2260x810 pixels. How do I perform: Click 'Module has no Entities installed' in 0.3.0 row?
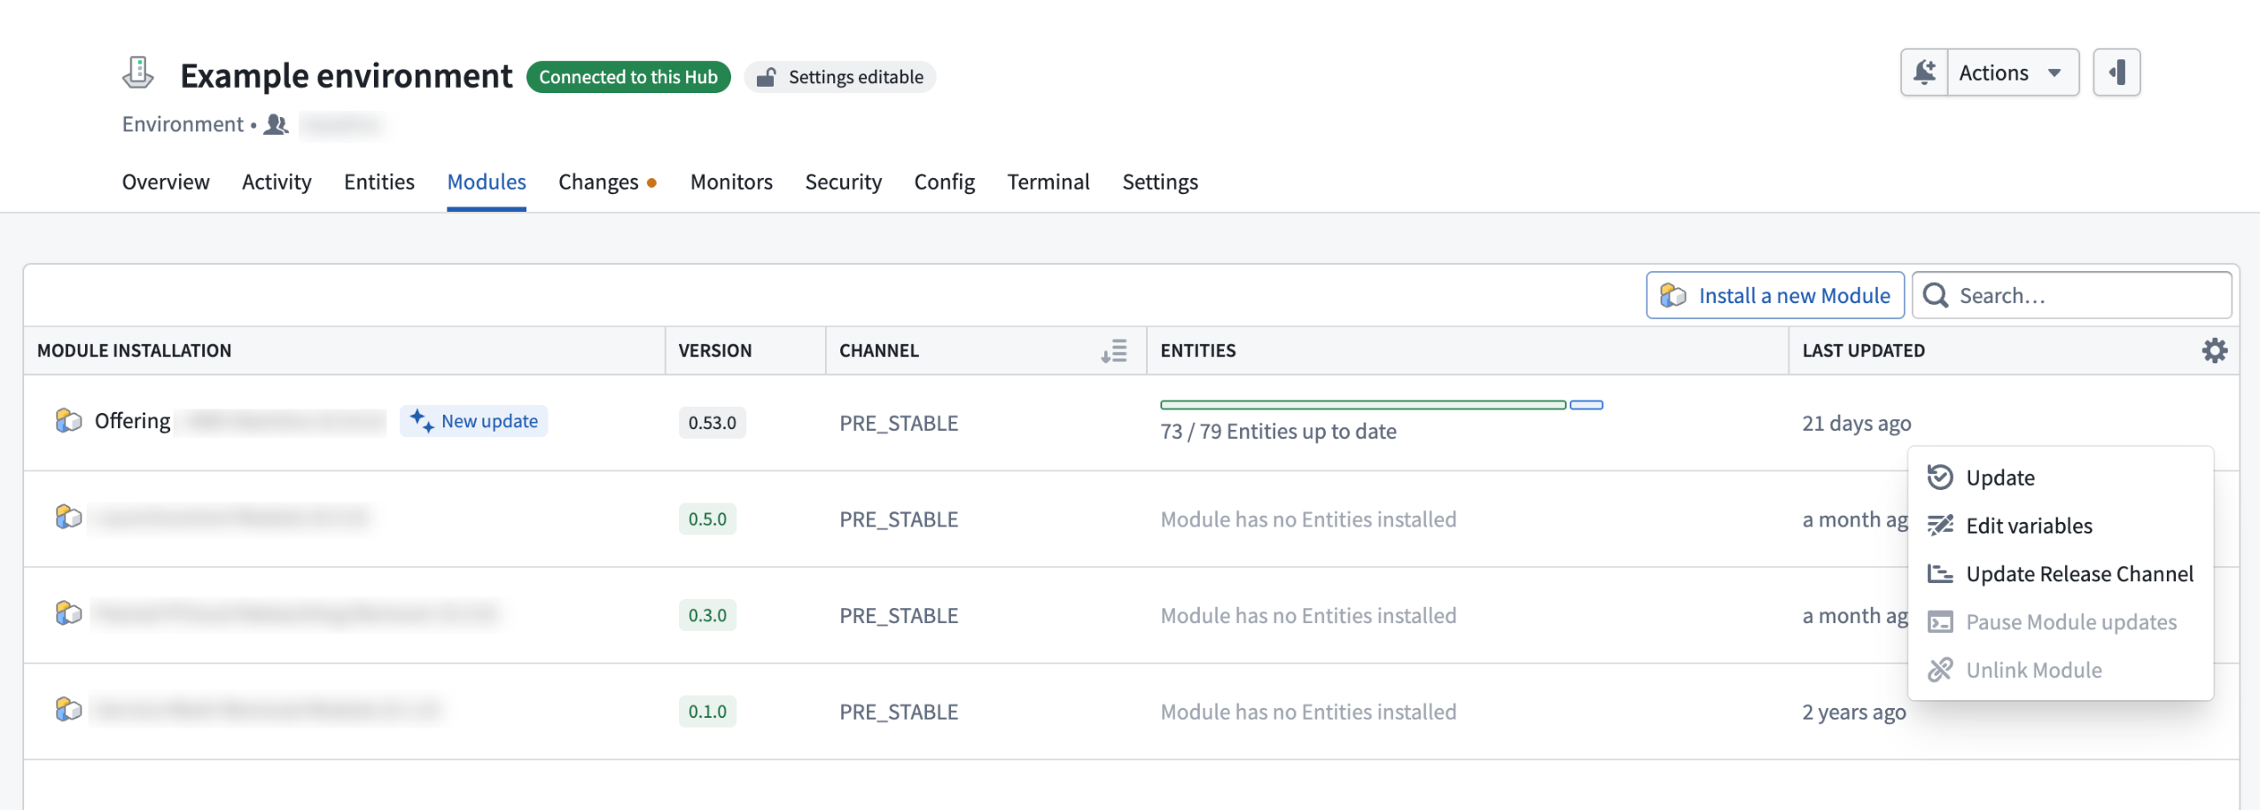coord(1308,616)
